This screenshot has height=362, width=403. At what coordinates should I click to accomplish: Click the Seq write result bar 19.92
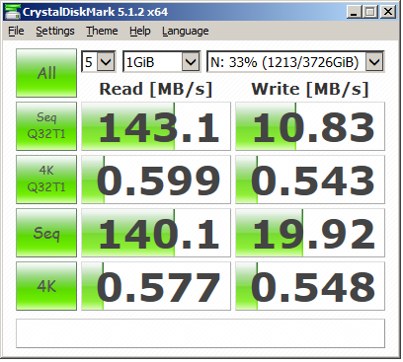click(x=310, y=233)
